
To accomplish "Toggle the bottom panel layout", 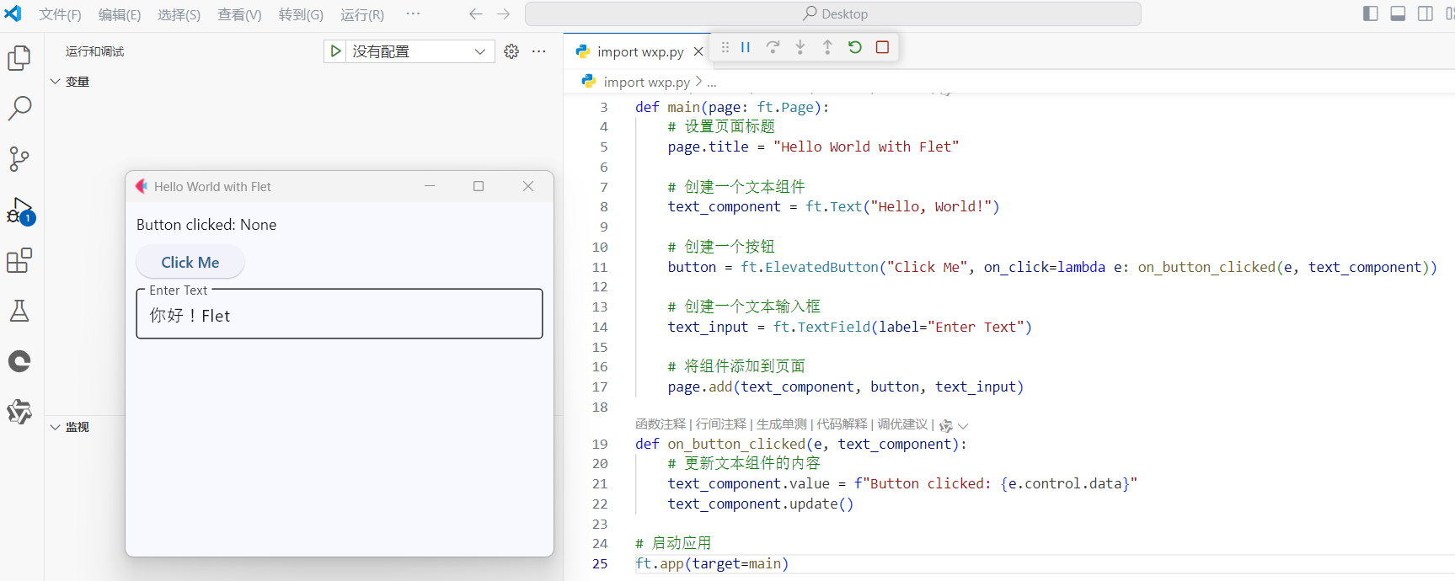I will click(x=1398, y=13).
